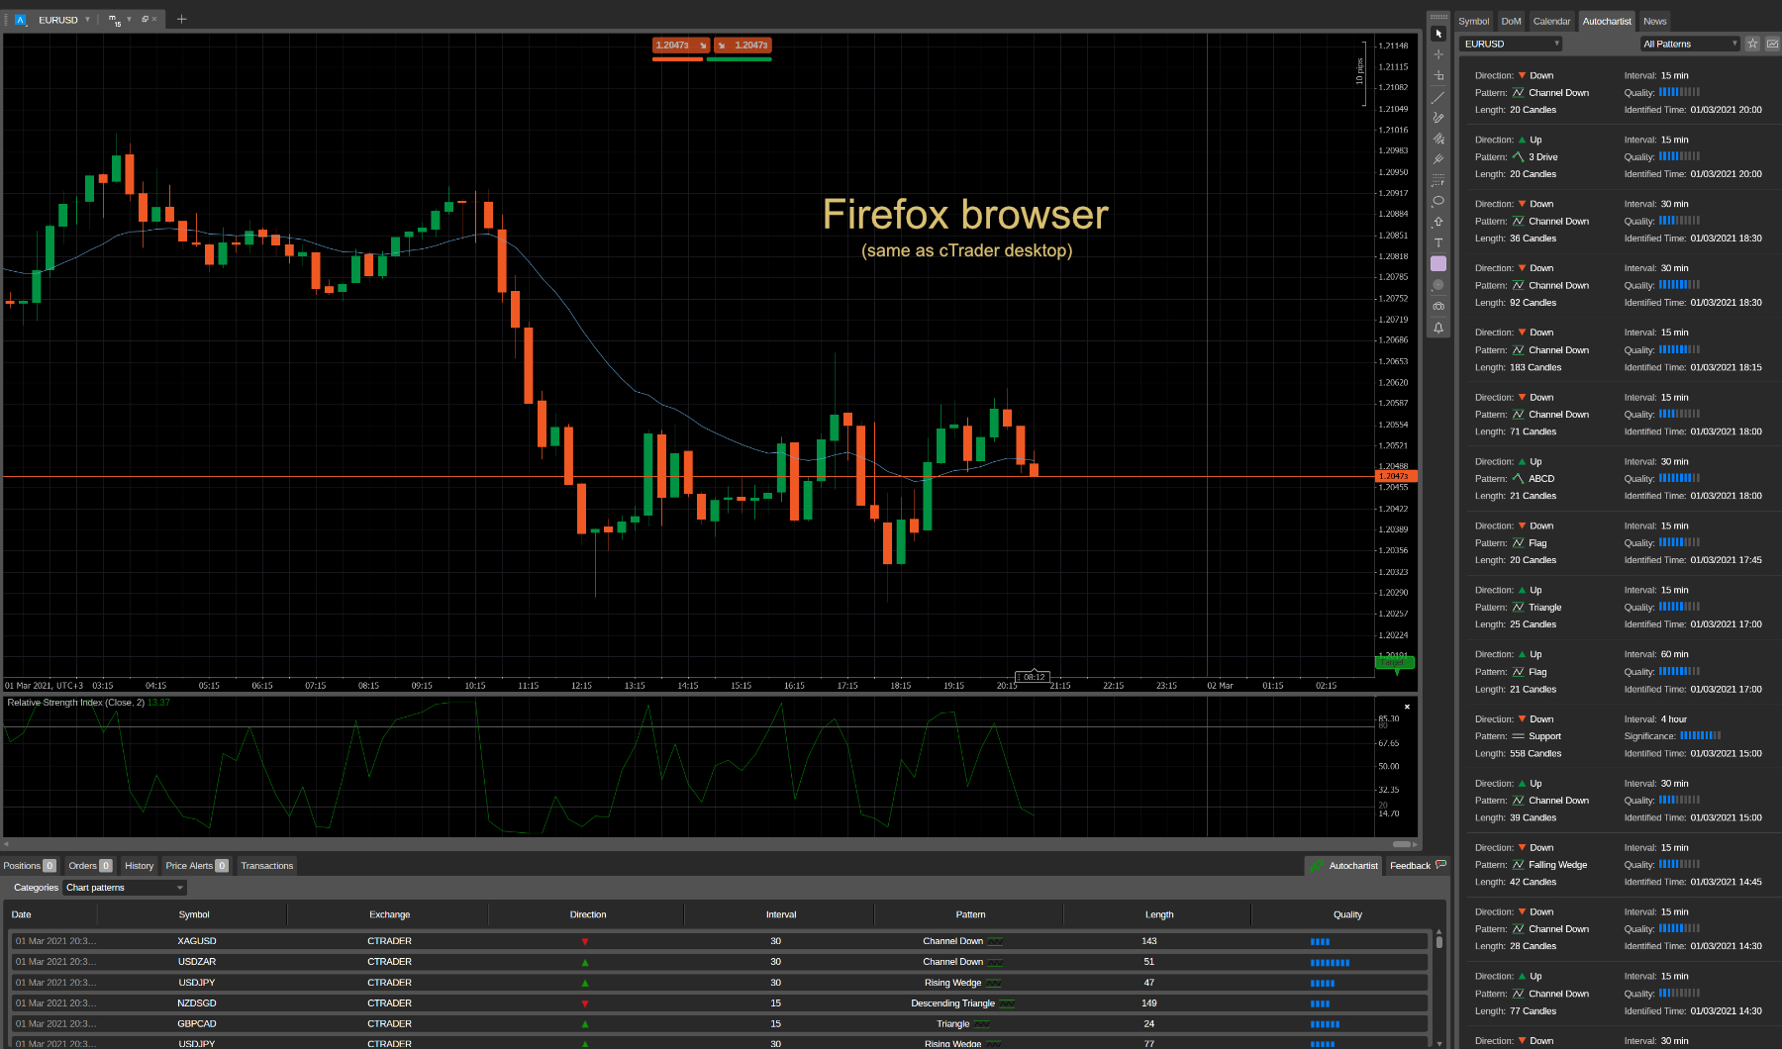Click the Descending Triangle pattern cell
The width and height of the screenshot is (1782, 1049).
pyautogui.click(x=961, y=1003)
